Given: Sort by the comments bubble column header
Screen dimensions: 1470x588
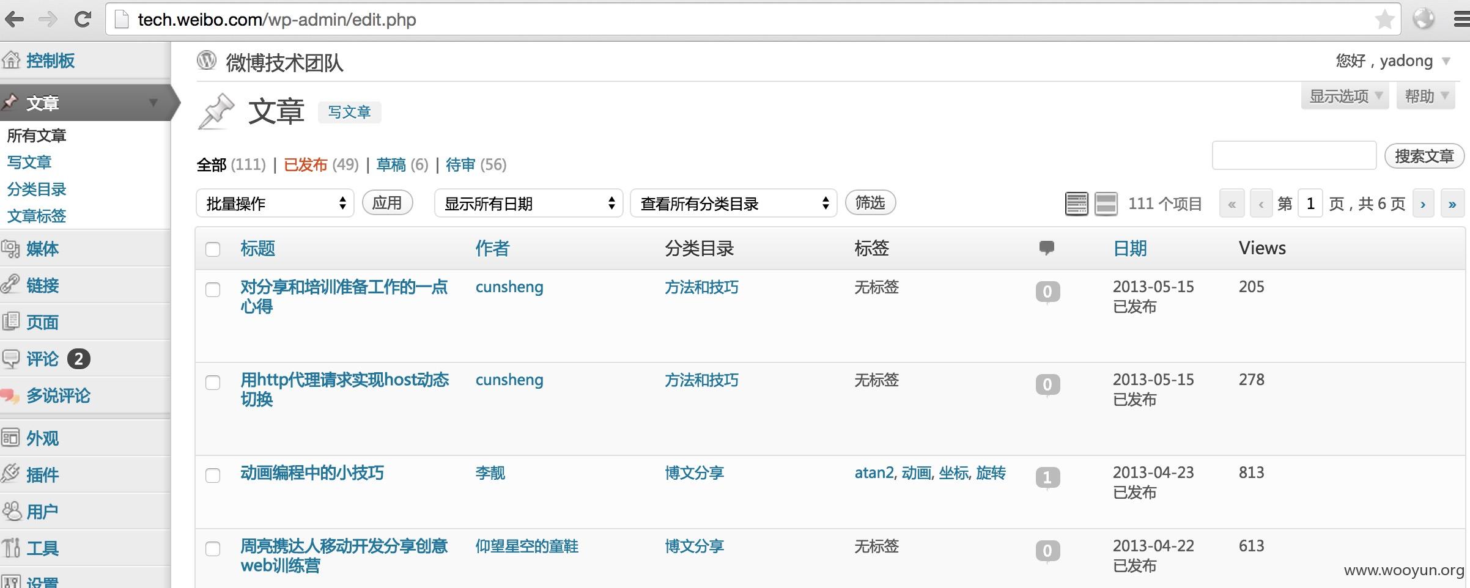Looking at the screenshot, I should pos(1046,248).
